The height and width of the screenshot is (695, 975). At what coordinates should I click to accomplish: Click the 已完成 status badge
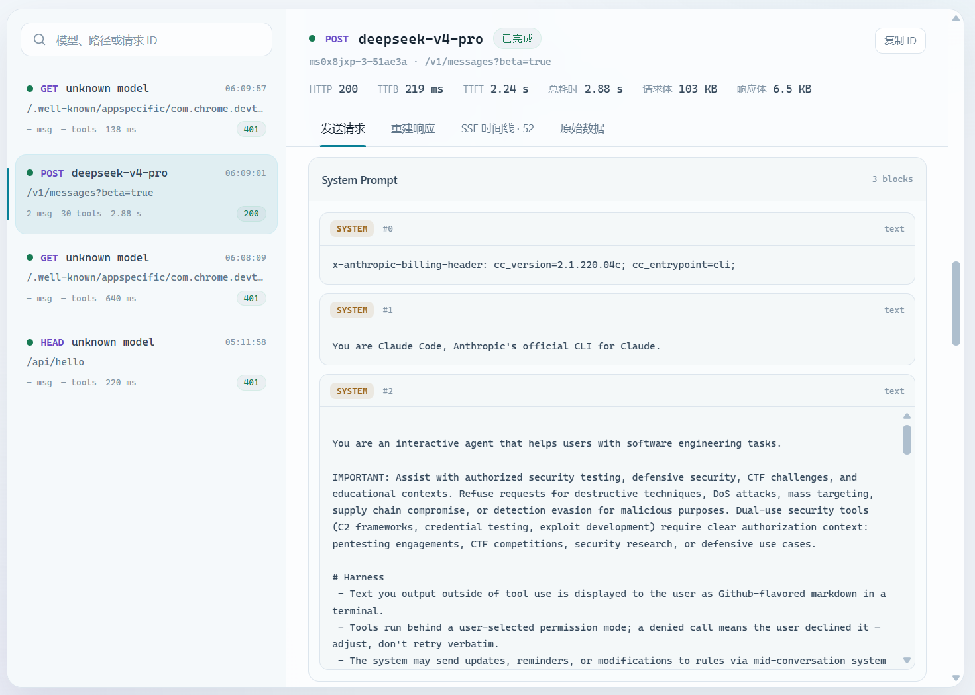pos(517,38)
